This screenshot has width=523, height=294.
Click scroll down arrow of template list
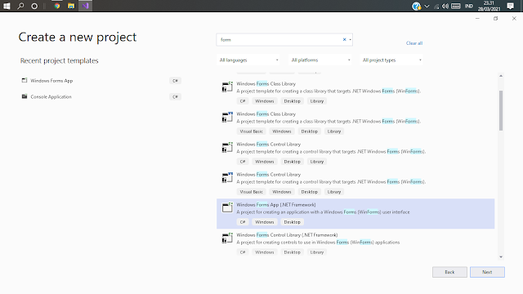click(501, 257)
